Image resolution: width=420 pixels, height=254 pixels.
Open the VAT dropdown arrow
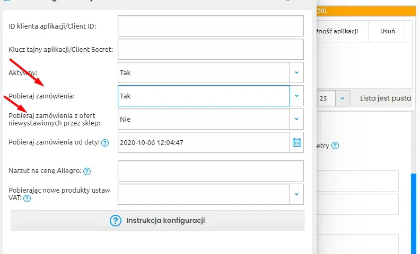(x=296, y=194)
